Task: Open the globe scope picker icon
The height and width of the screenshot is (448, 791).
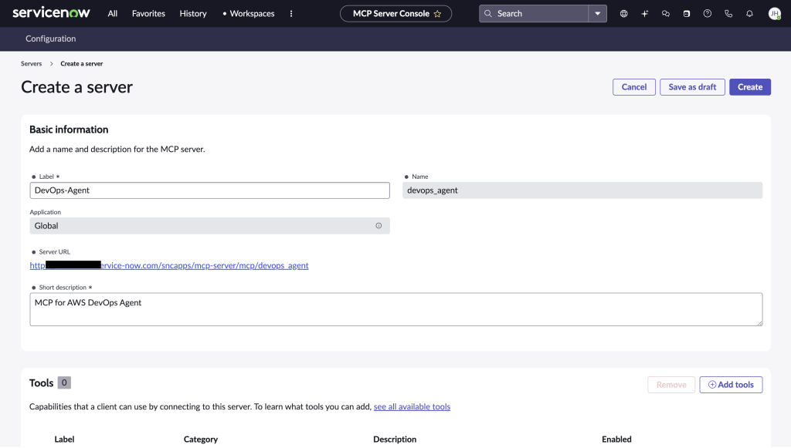Action: (624, 14)
